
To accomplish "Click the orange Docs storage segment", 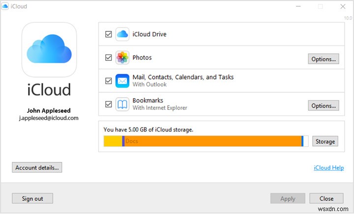I will click(x=211, y=141).
